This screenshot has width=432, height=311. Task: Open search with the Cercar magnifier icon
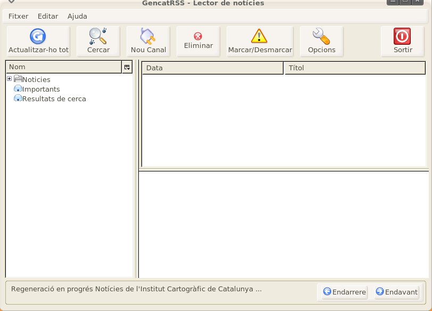(98, 36)
